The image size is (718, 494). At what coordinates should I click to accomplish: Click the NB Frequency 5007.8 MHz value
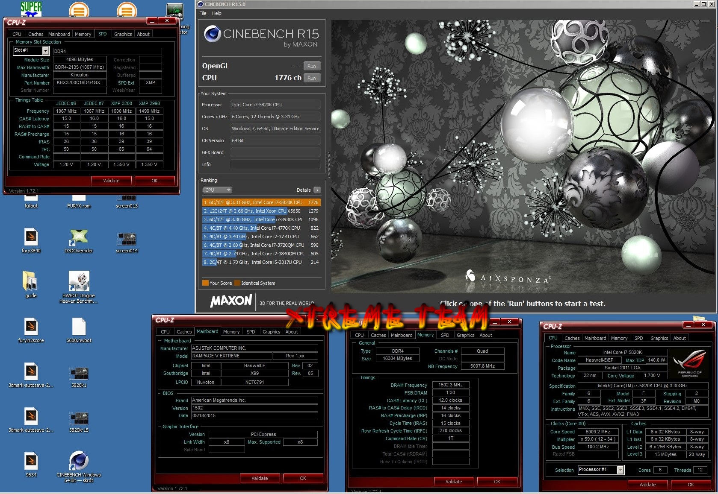click(x=482, y=366)
